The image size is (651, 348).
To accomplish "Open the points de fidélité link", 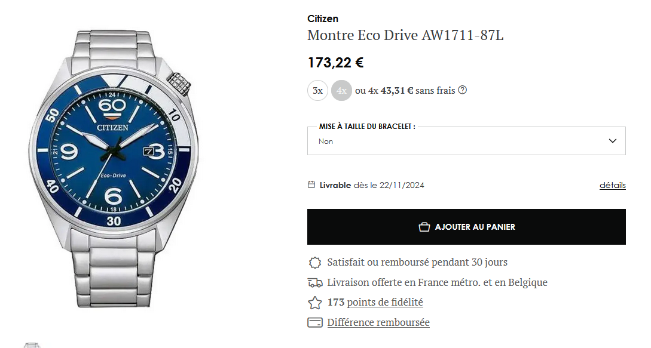I will coord(385,303).
